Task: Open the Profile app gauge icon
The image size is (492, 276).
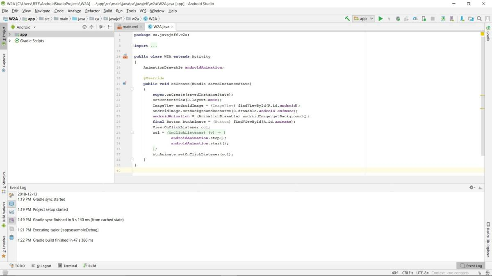Action: coord(415,19)
